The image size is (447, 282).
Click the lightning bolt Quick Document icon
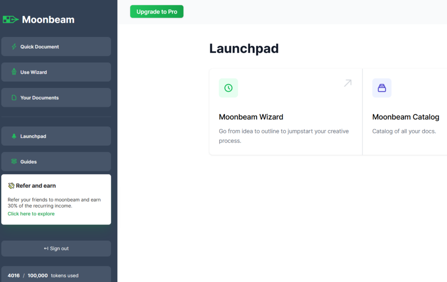(14, 47)
